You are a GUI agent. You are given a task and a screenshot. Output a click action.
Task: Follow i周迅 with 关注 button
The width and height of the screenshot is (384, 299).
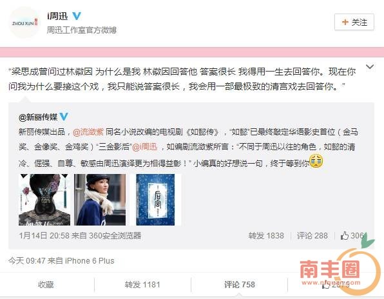click(x=354, y=22)
